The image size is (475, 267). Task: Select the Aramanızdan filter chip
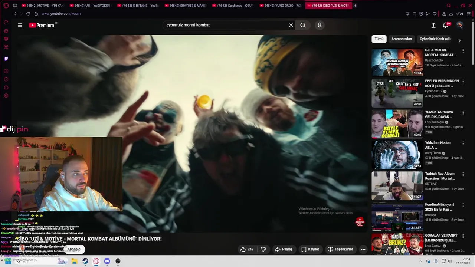pyautogui.click(x=402, y=39)
